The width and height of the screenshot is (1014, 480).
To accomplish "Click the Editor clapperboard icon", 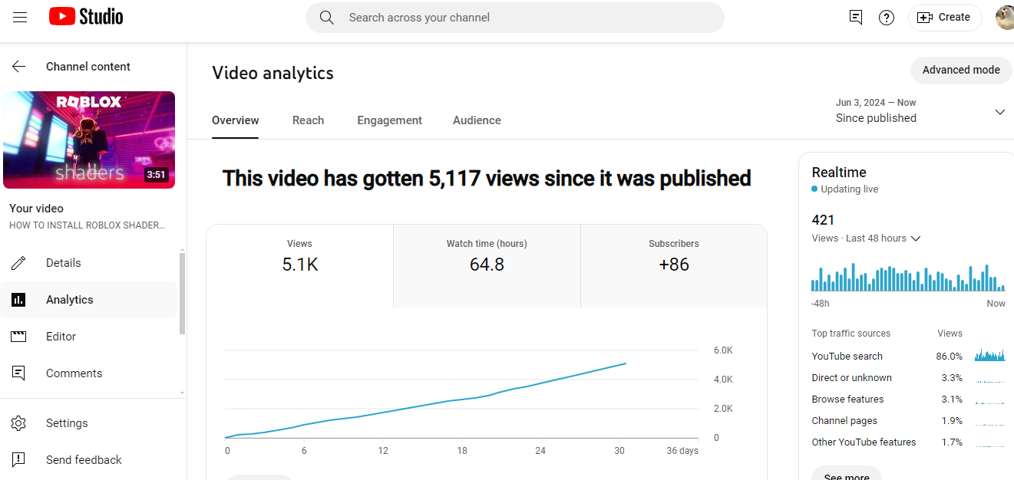I will [19, 337].
